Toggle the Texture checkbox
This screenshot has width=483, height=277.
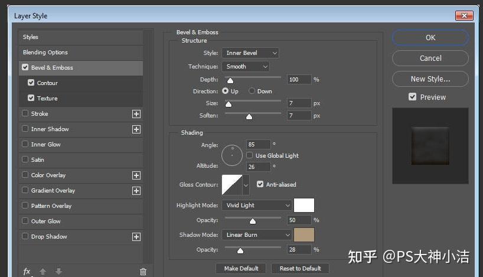pos(31,98)
